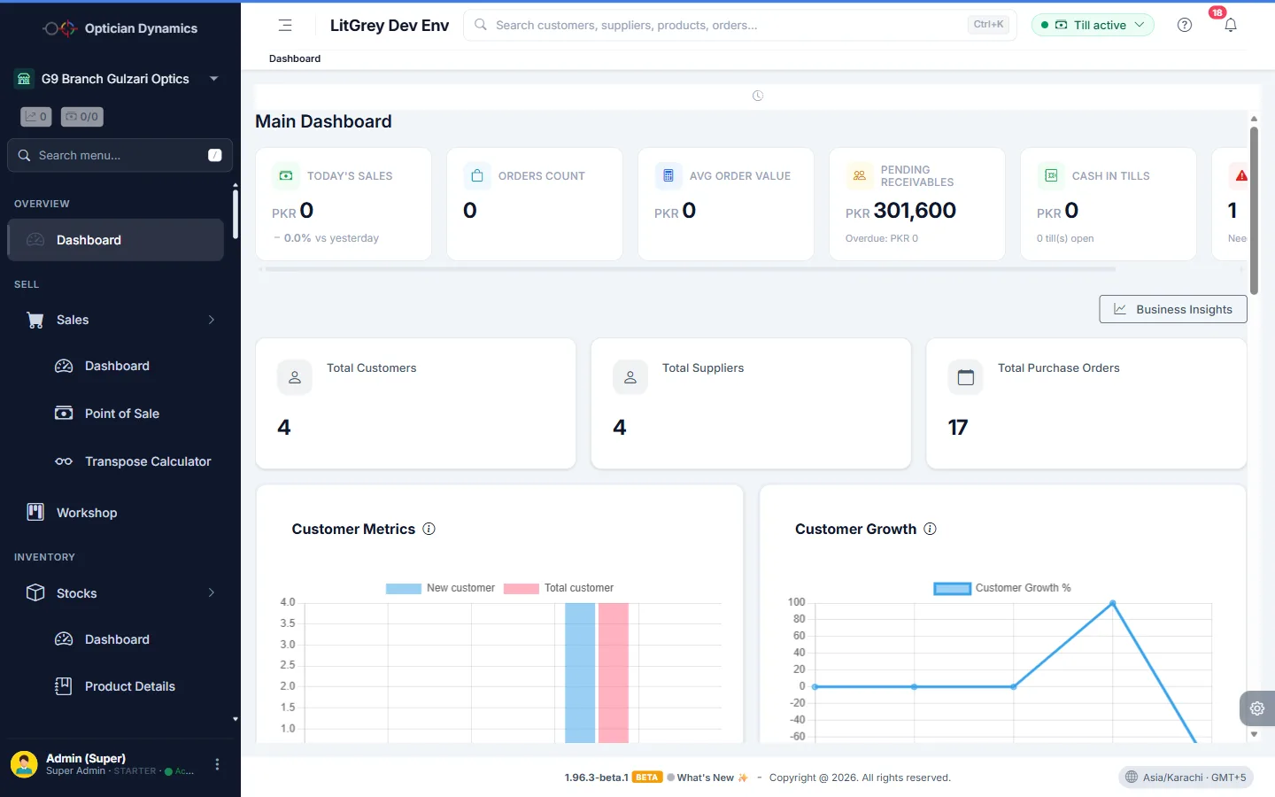Screen dimensions: 1275x797
Task: Click the Business Insights button
Action: tap(1173, 309)
